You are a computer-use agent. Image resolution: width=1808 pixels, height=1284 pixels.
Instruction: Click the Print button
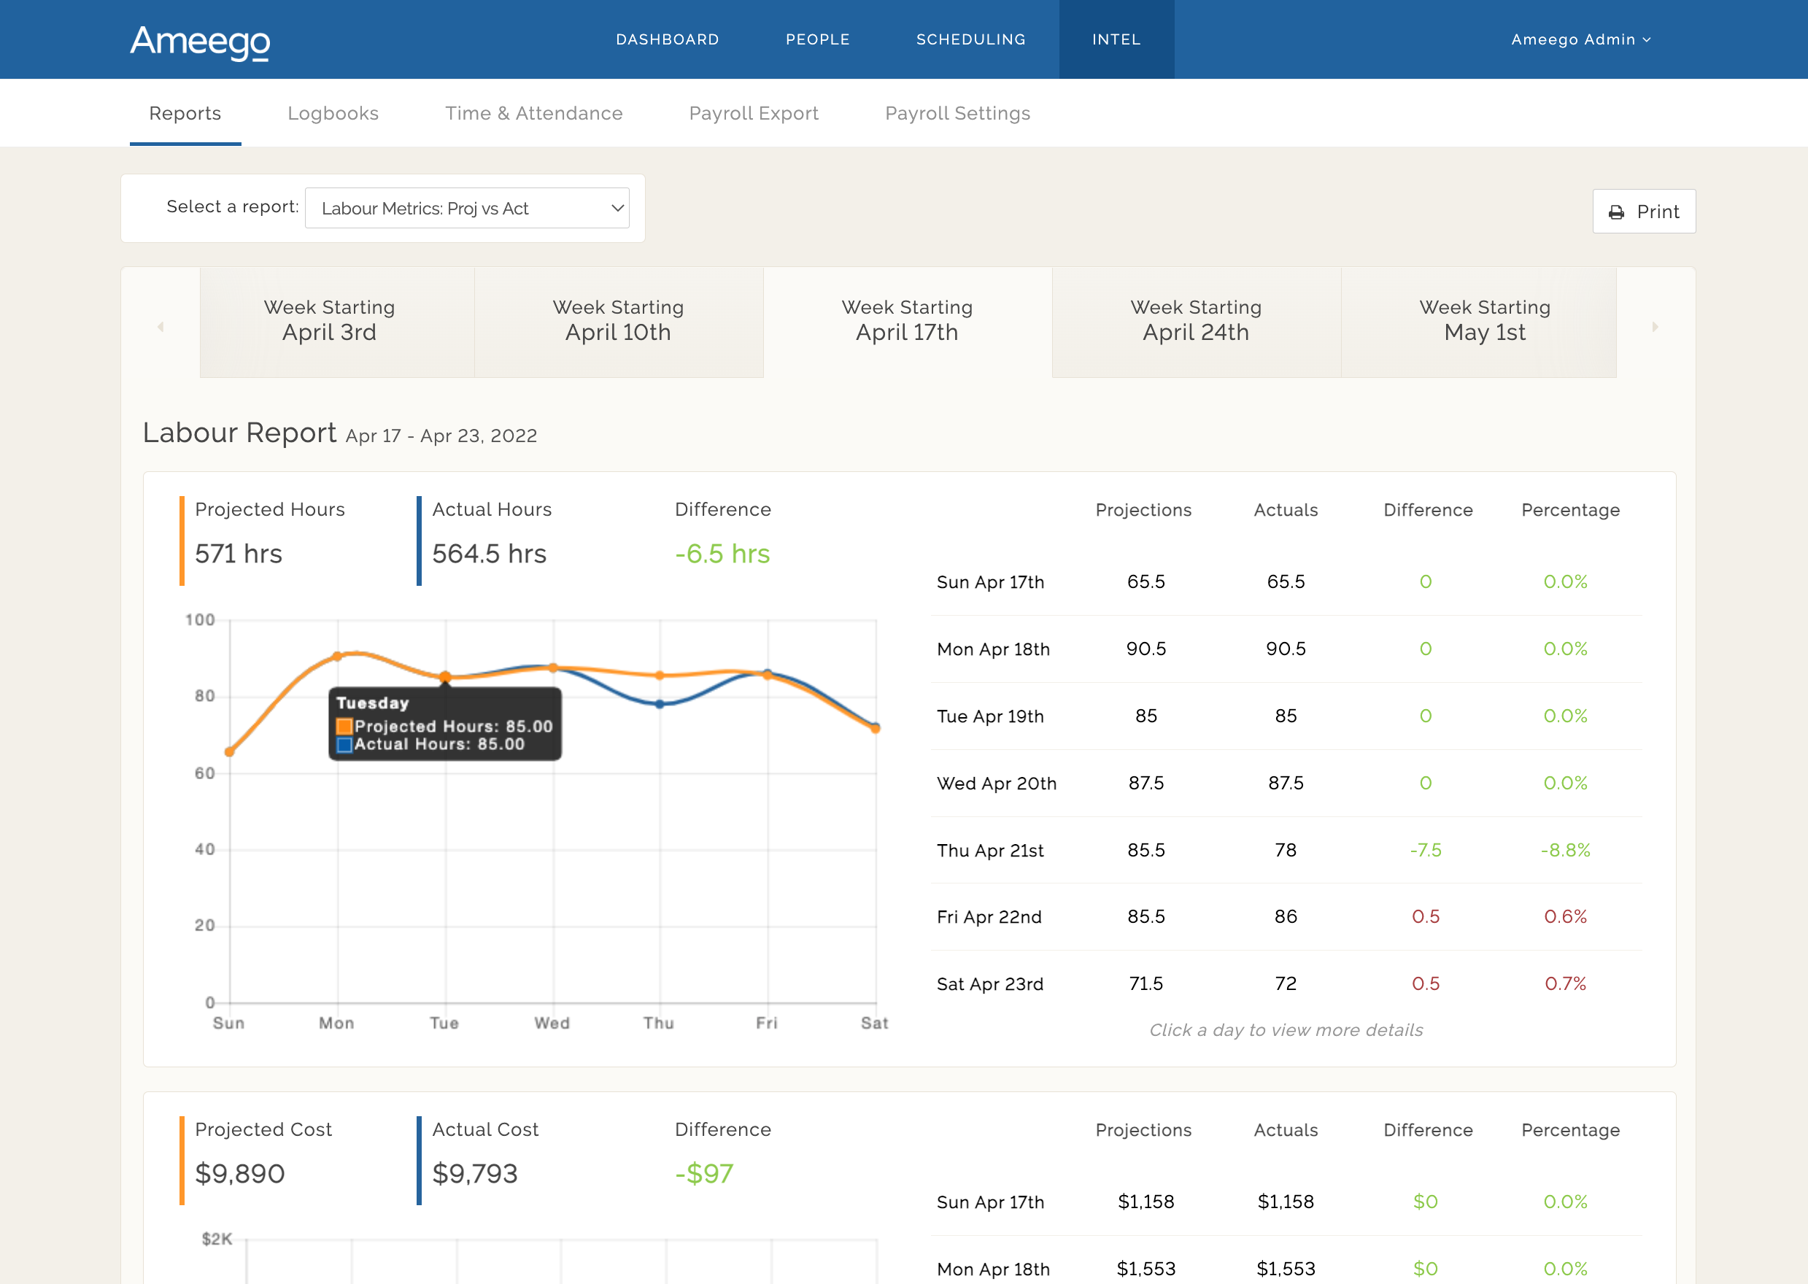point(1645,211)
